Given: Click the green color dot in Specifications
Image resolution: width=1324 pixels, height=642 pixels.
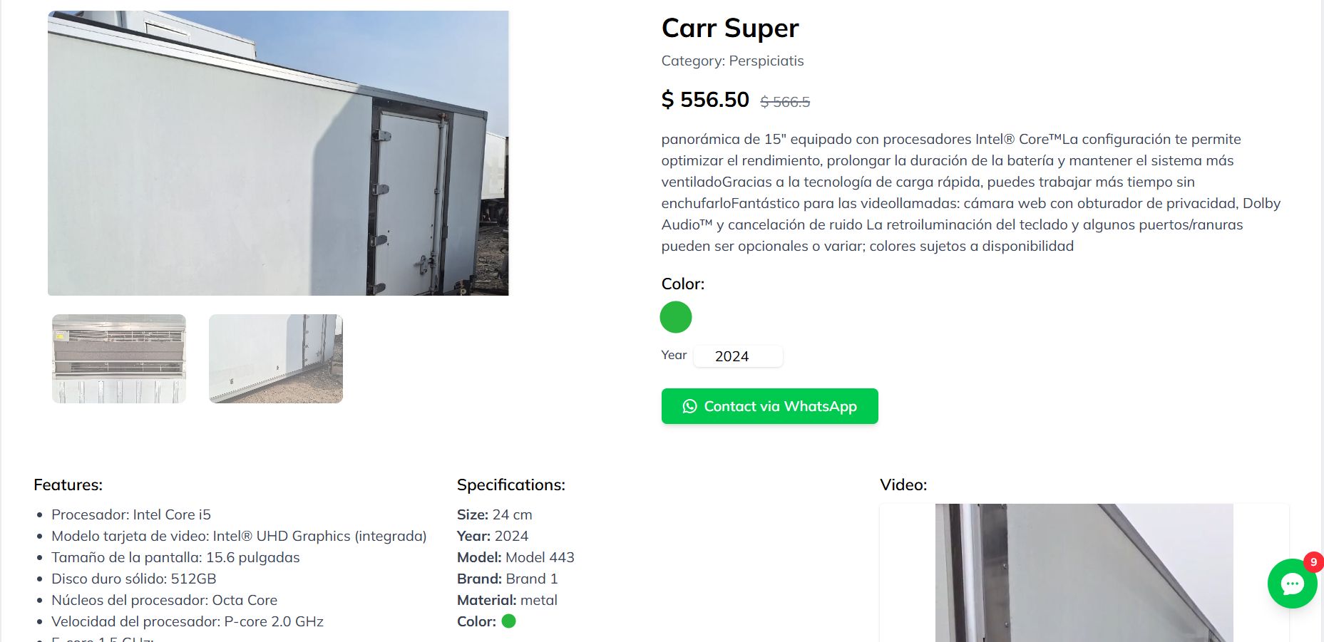Looking at the screenshot, I should click(508, 621).
